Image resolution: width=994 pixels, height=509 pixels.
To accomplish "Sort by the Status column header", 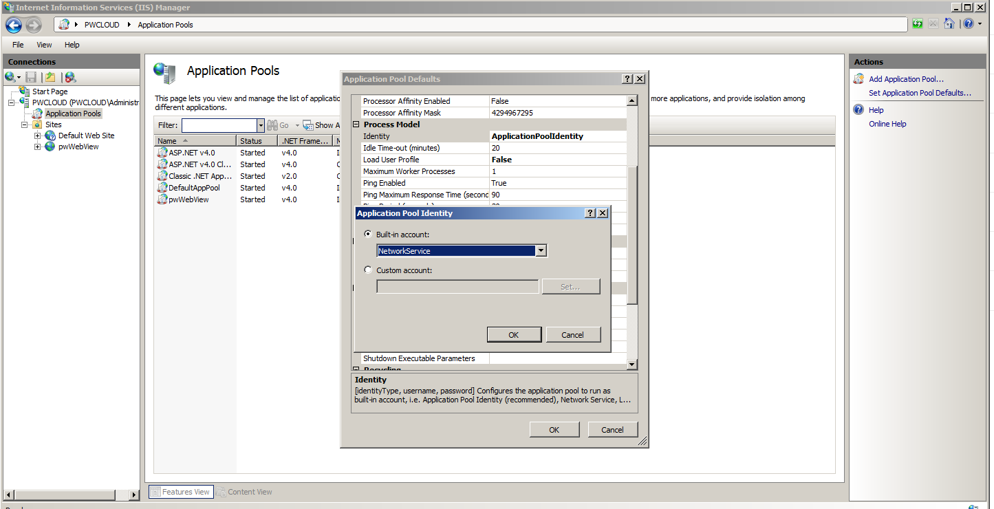I will 257,140.
